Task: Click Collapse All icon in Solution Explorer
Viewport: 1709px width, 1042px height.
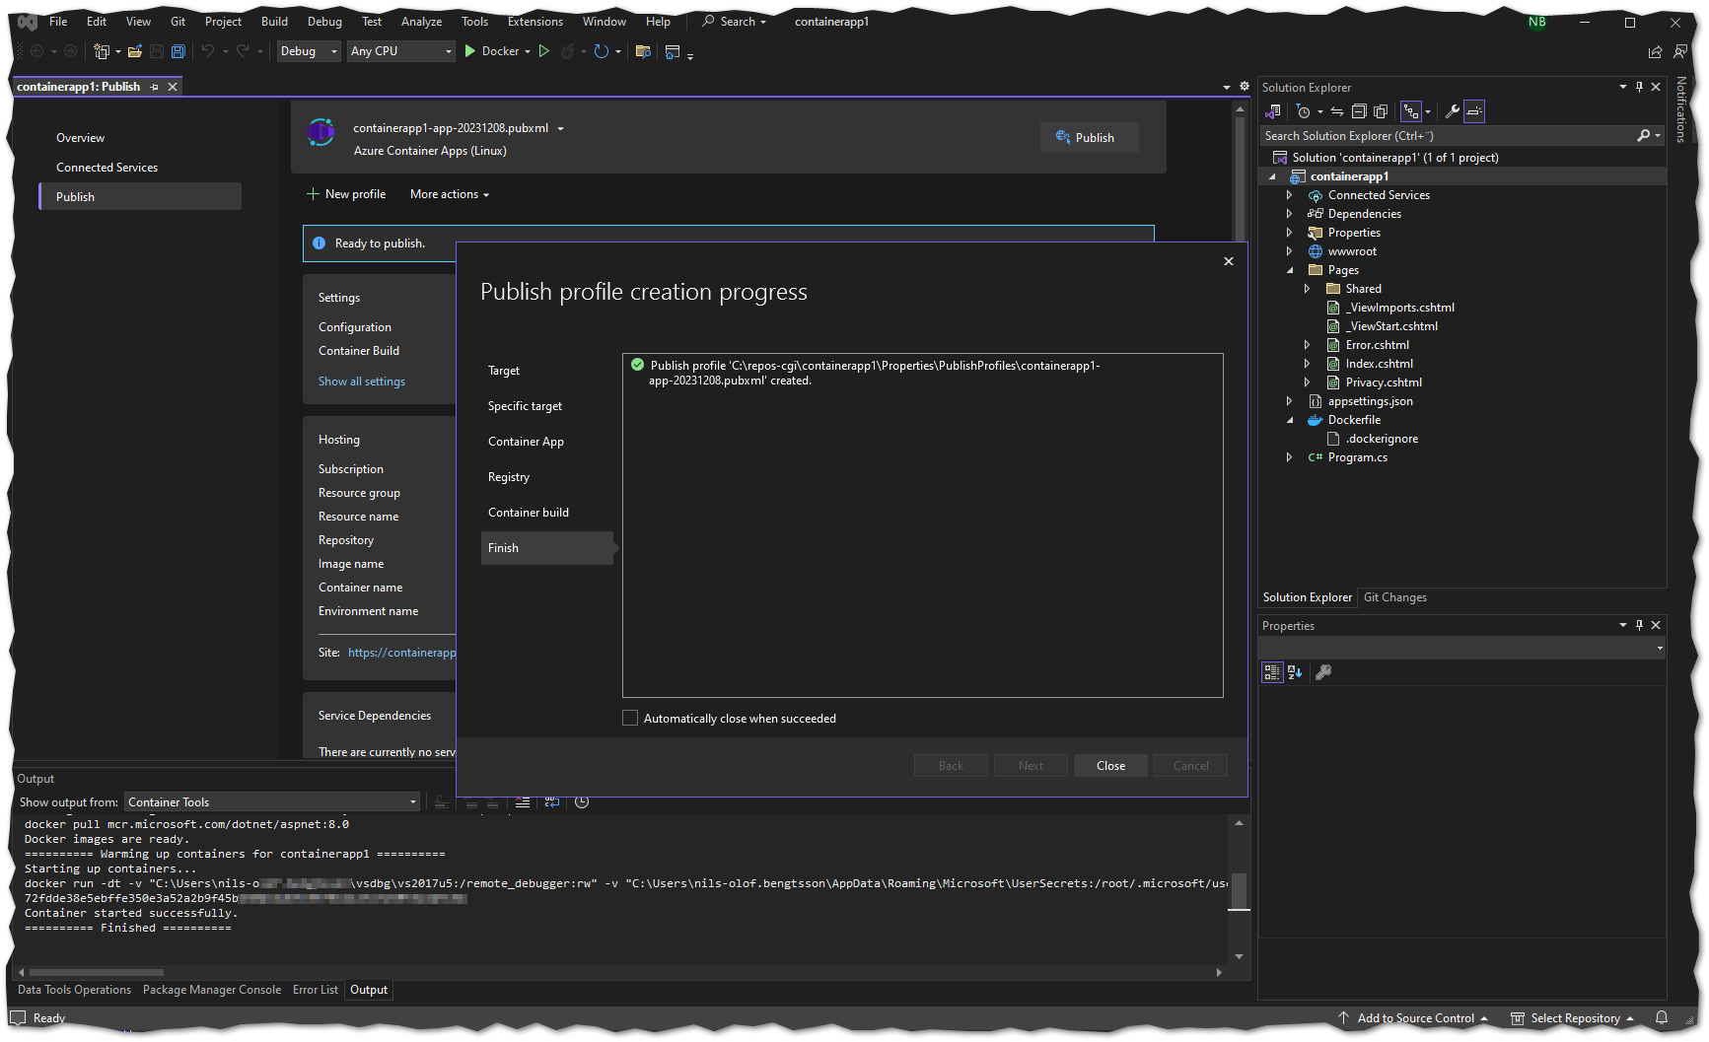Action: (1359, 111)
